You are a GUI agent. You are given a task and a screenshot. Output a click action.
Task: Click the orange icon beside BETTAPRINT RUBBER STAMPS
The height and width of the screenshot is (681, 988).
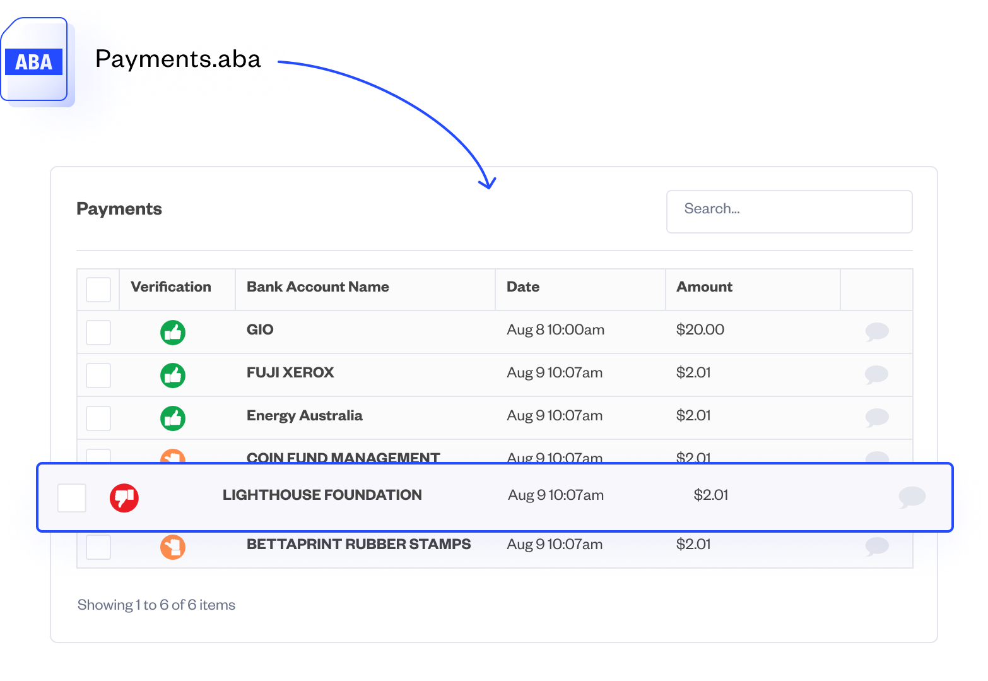click(x=173, y=547)
